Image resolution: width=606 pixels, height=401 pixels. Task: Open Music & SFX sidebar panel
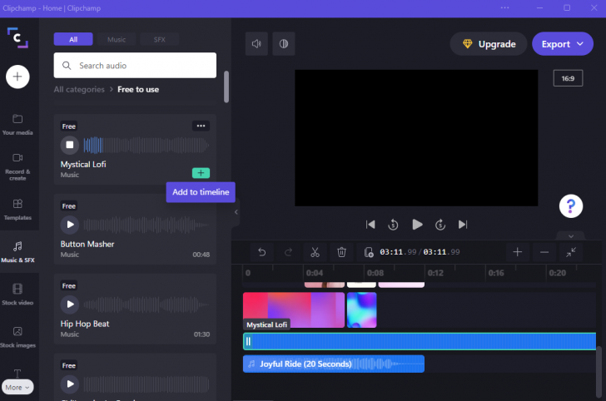[x=17, y=252]
